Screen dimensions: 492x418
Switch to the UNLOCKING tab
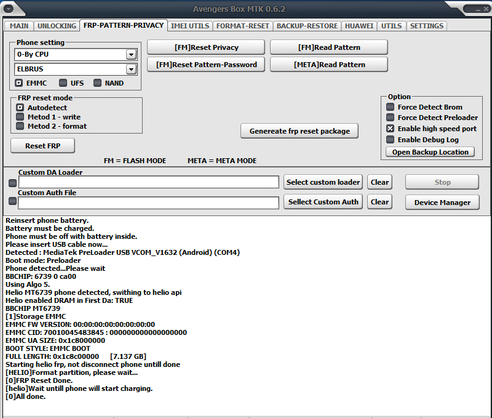[57, 26]
